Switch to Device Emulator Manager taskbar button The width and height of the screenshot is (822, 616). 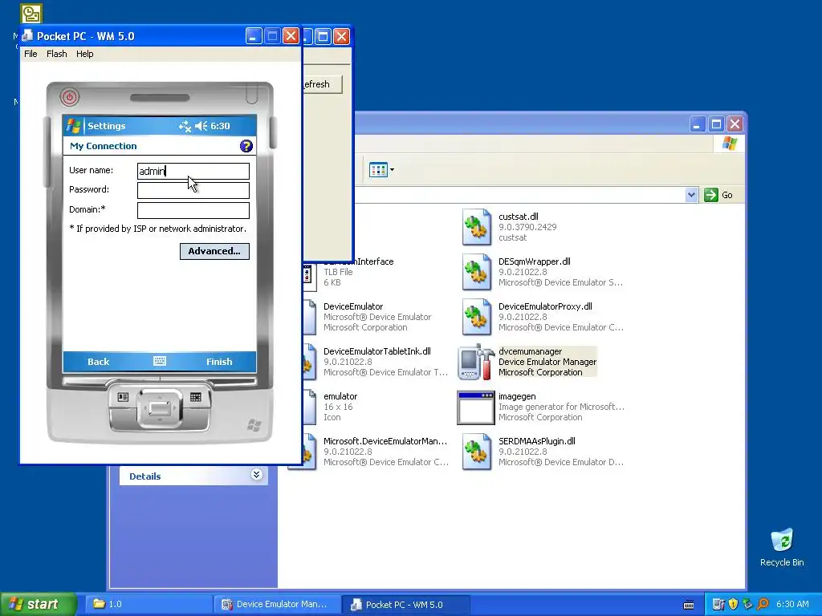pyautogui.click(x=278, y=604)
